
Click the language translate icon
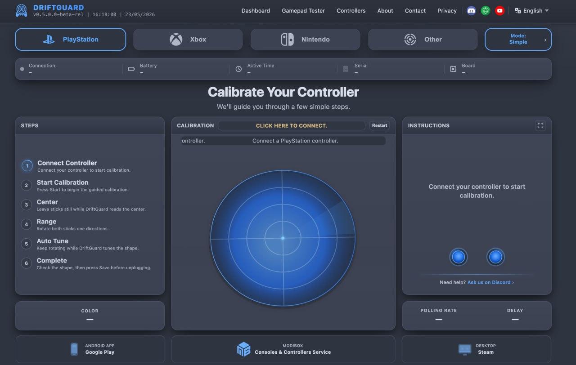point(518,11)
